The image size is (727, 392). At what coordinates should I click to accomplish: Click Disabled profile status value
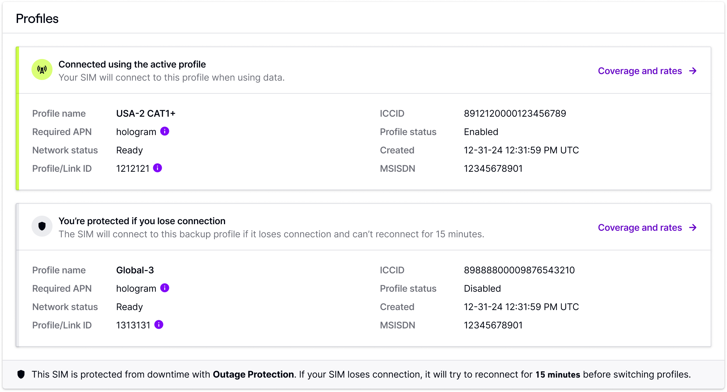[482, 288]
